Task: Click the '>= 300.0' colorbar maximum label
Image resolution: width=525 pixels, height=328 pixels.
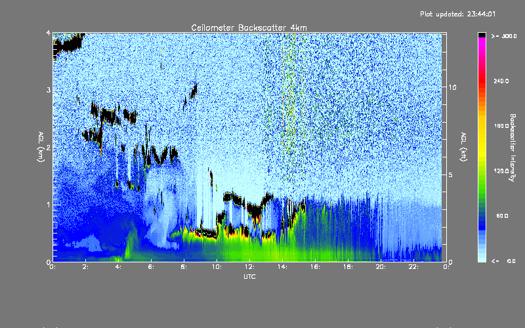Action: coord(504,36)
